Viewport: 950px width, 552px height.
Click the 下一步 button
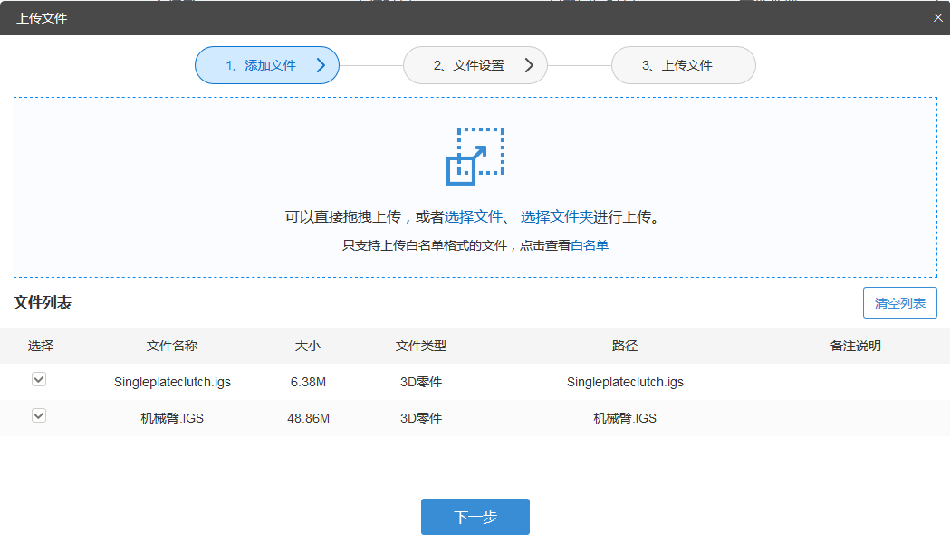475,517
